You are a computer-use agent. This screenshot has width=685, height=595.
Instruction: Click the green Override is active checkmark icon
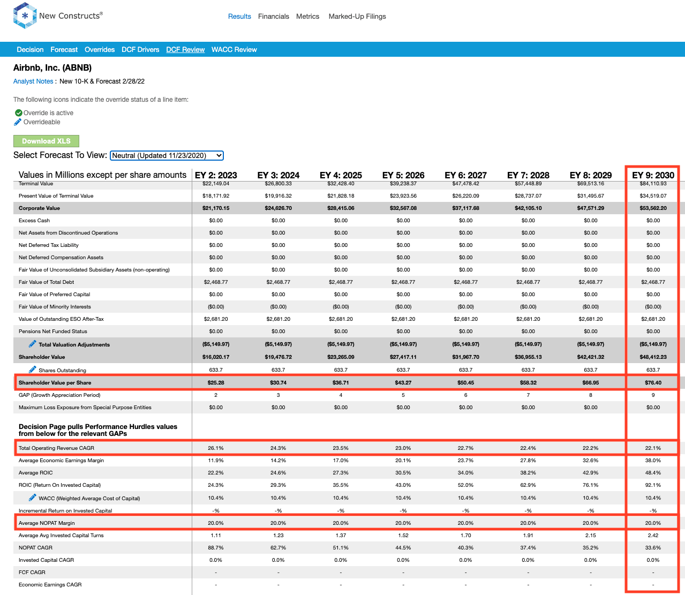pos(18,113)
